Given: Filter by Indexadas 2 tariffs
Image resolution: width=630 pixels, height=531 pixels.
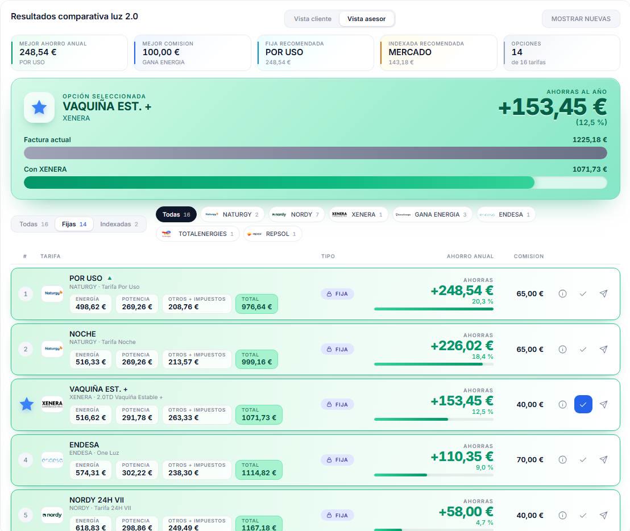Looking at the screenshot, I should 119,224.
